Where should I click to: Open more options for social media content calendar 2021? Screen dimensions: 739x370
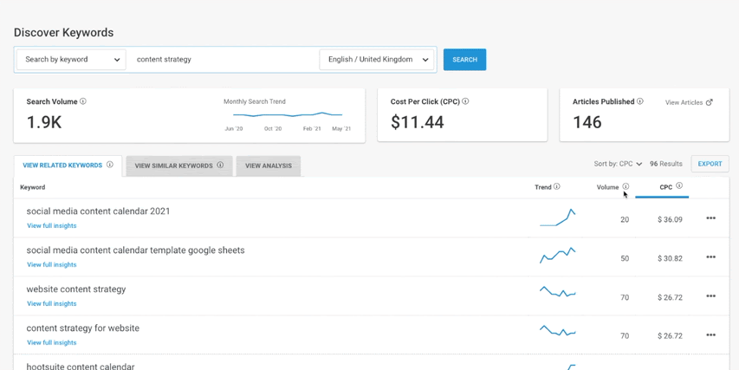click(x=710, y=218)
